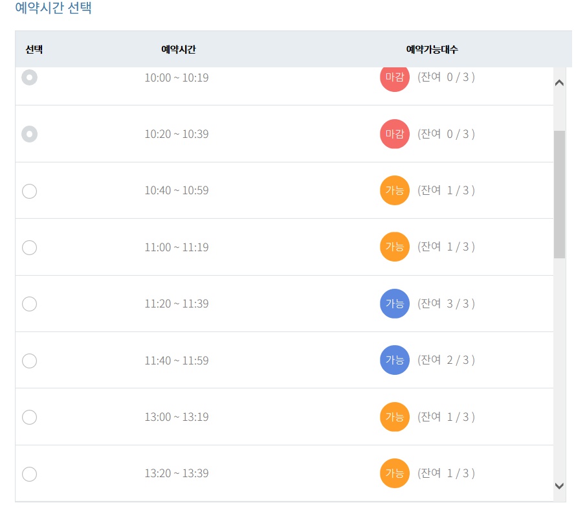Viewport: 587px width, 527px height.
Task: Pick the 13:20 ~ 13:39 radio button
Action: tap(30, 474)
